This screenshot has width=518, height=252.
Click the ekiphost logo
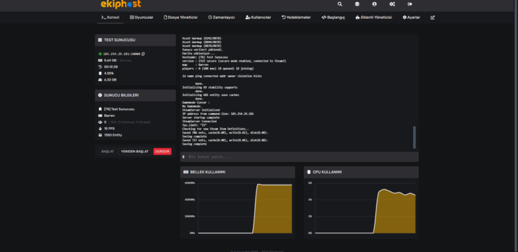[x=121, y=4]
